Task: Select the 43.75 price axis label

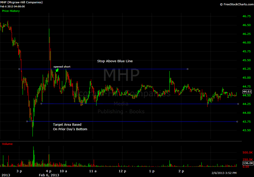Action: tap(247, 122)
